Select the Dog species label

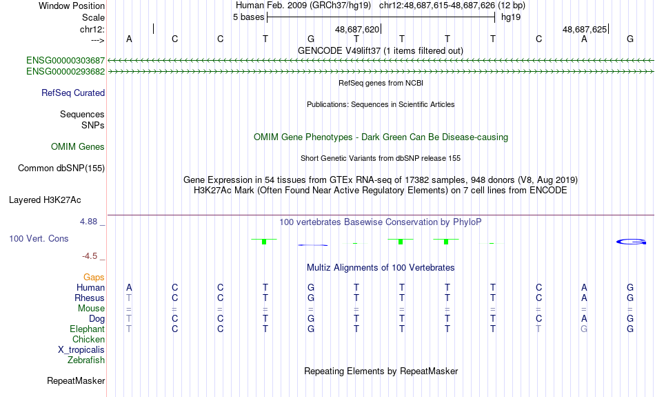(x=97, y=319)
